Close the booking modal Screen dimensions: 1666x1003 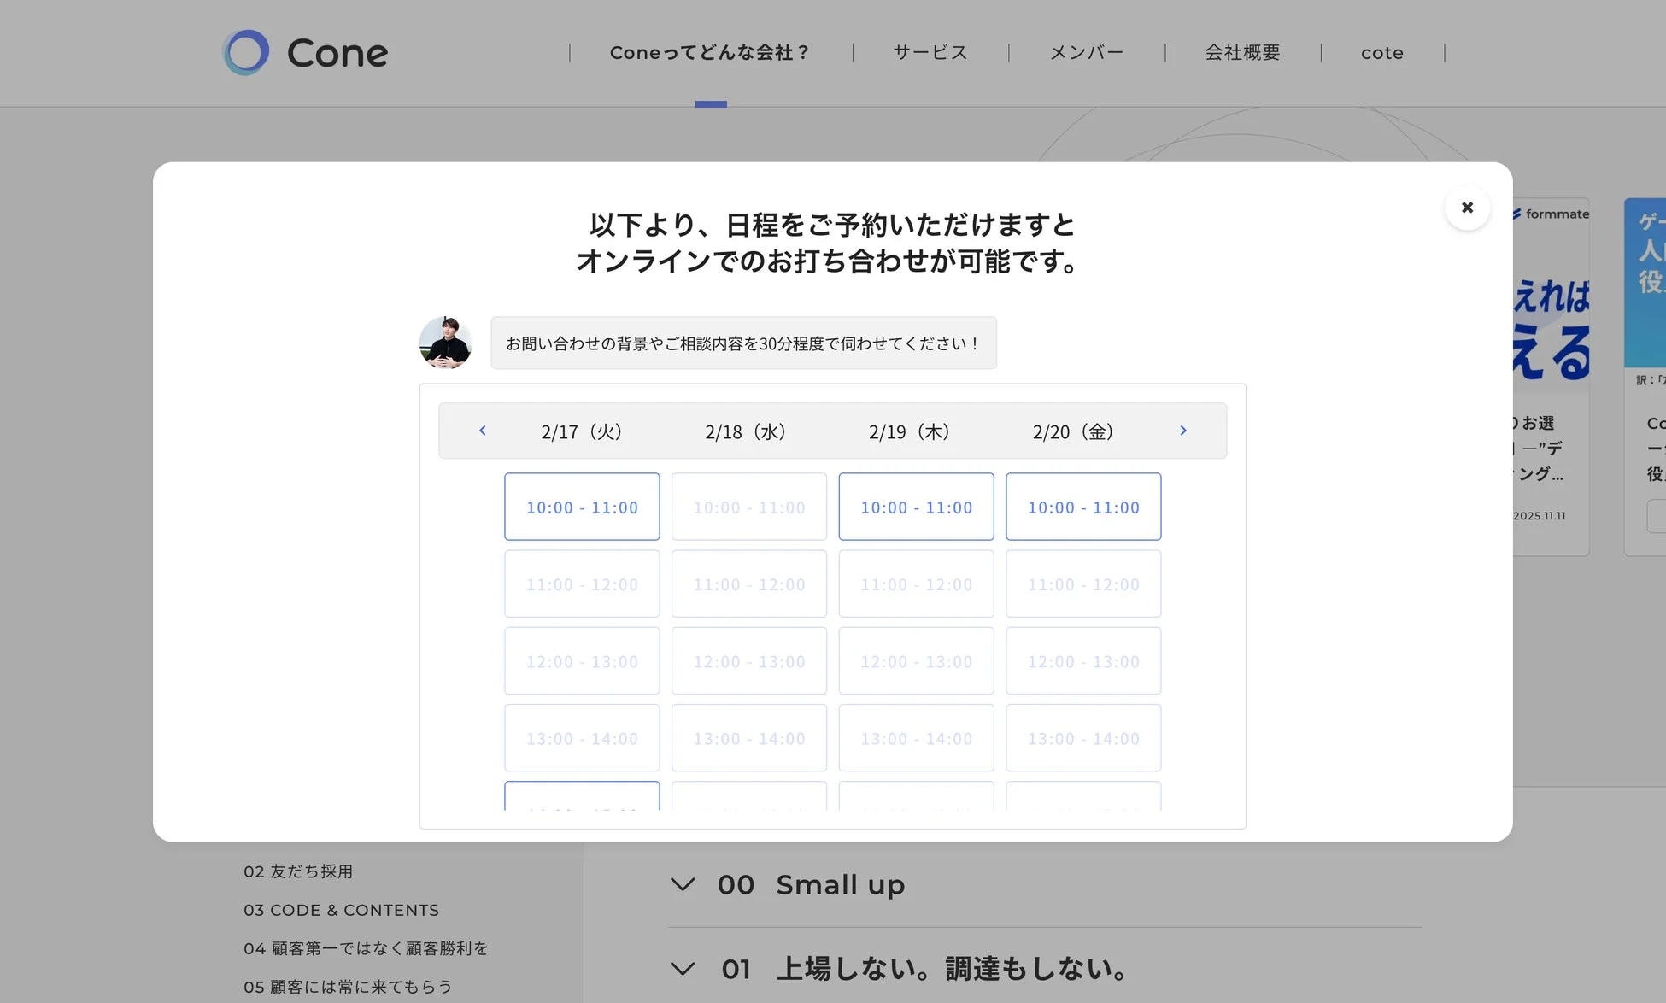pos(1467,208)
